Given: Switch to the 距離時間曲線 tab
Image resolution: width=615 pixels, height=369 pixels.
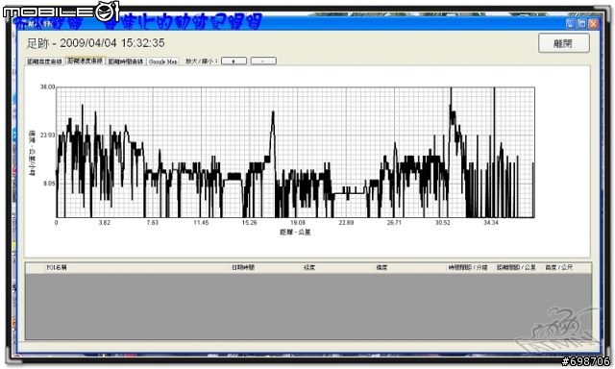Looking at the screenshot, I should [x=126, y=61].
